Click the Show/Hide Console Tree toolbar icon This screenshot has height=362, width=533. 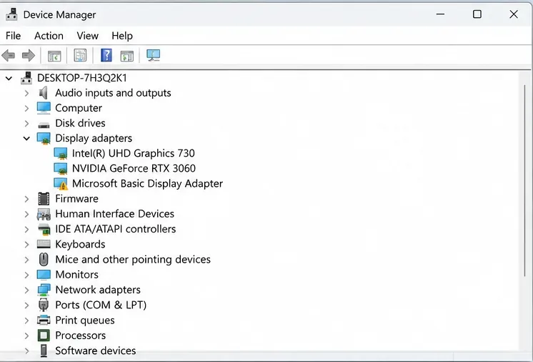pos(54,56)
